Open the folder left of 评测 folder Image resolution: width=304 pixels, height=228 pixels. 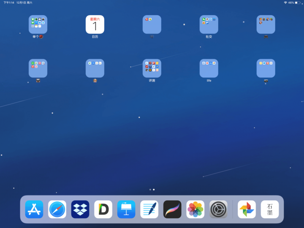(95, 68)
